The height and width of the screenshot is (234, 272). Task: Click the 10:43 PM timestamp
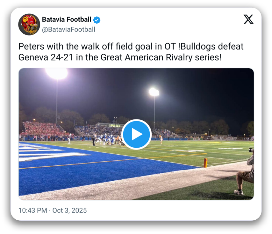coord(32,211)
